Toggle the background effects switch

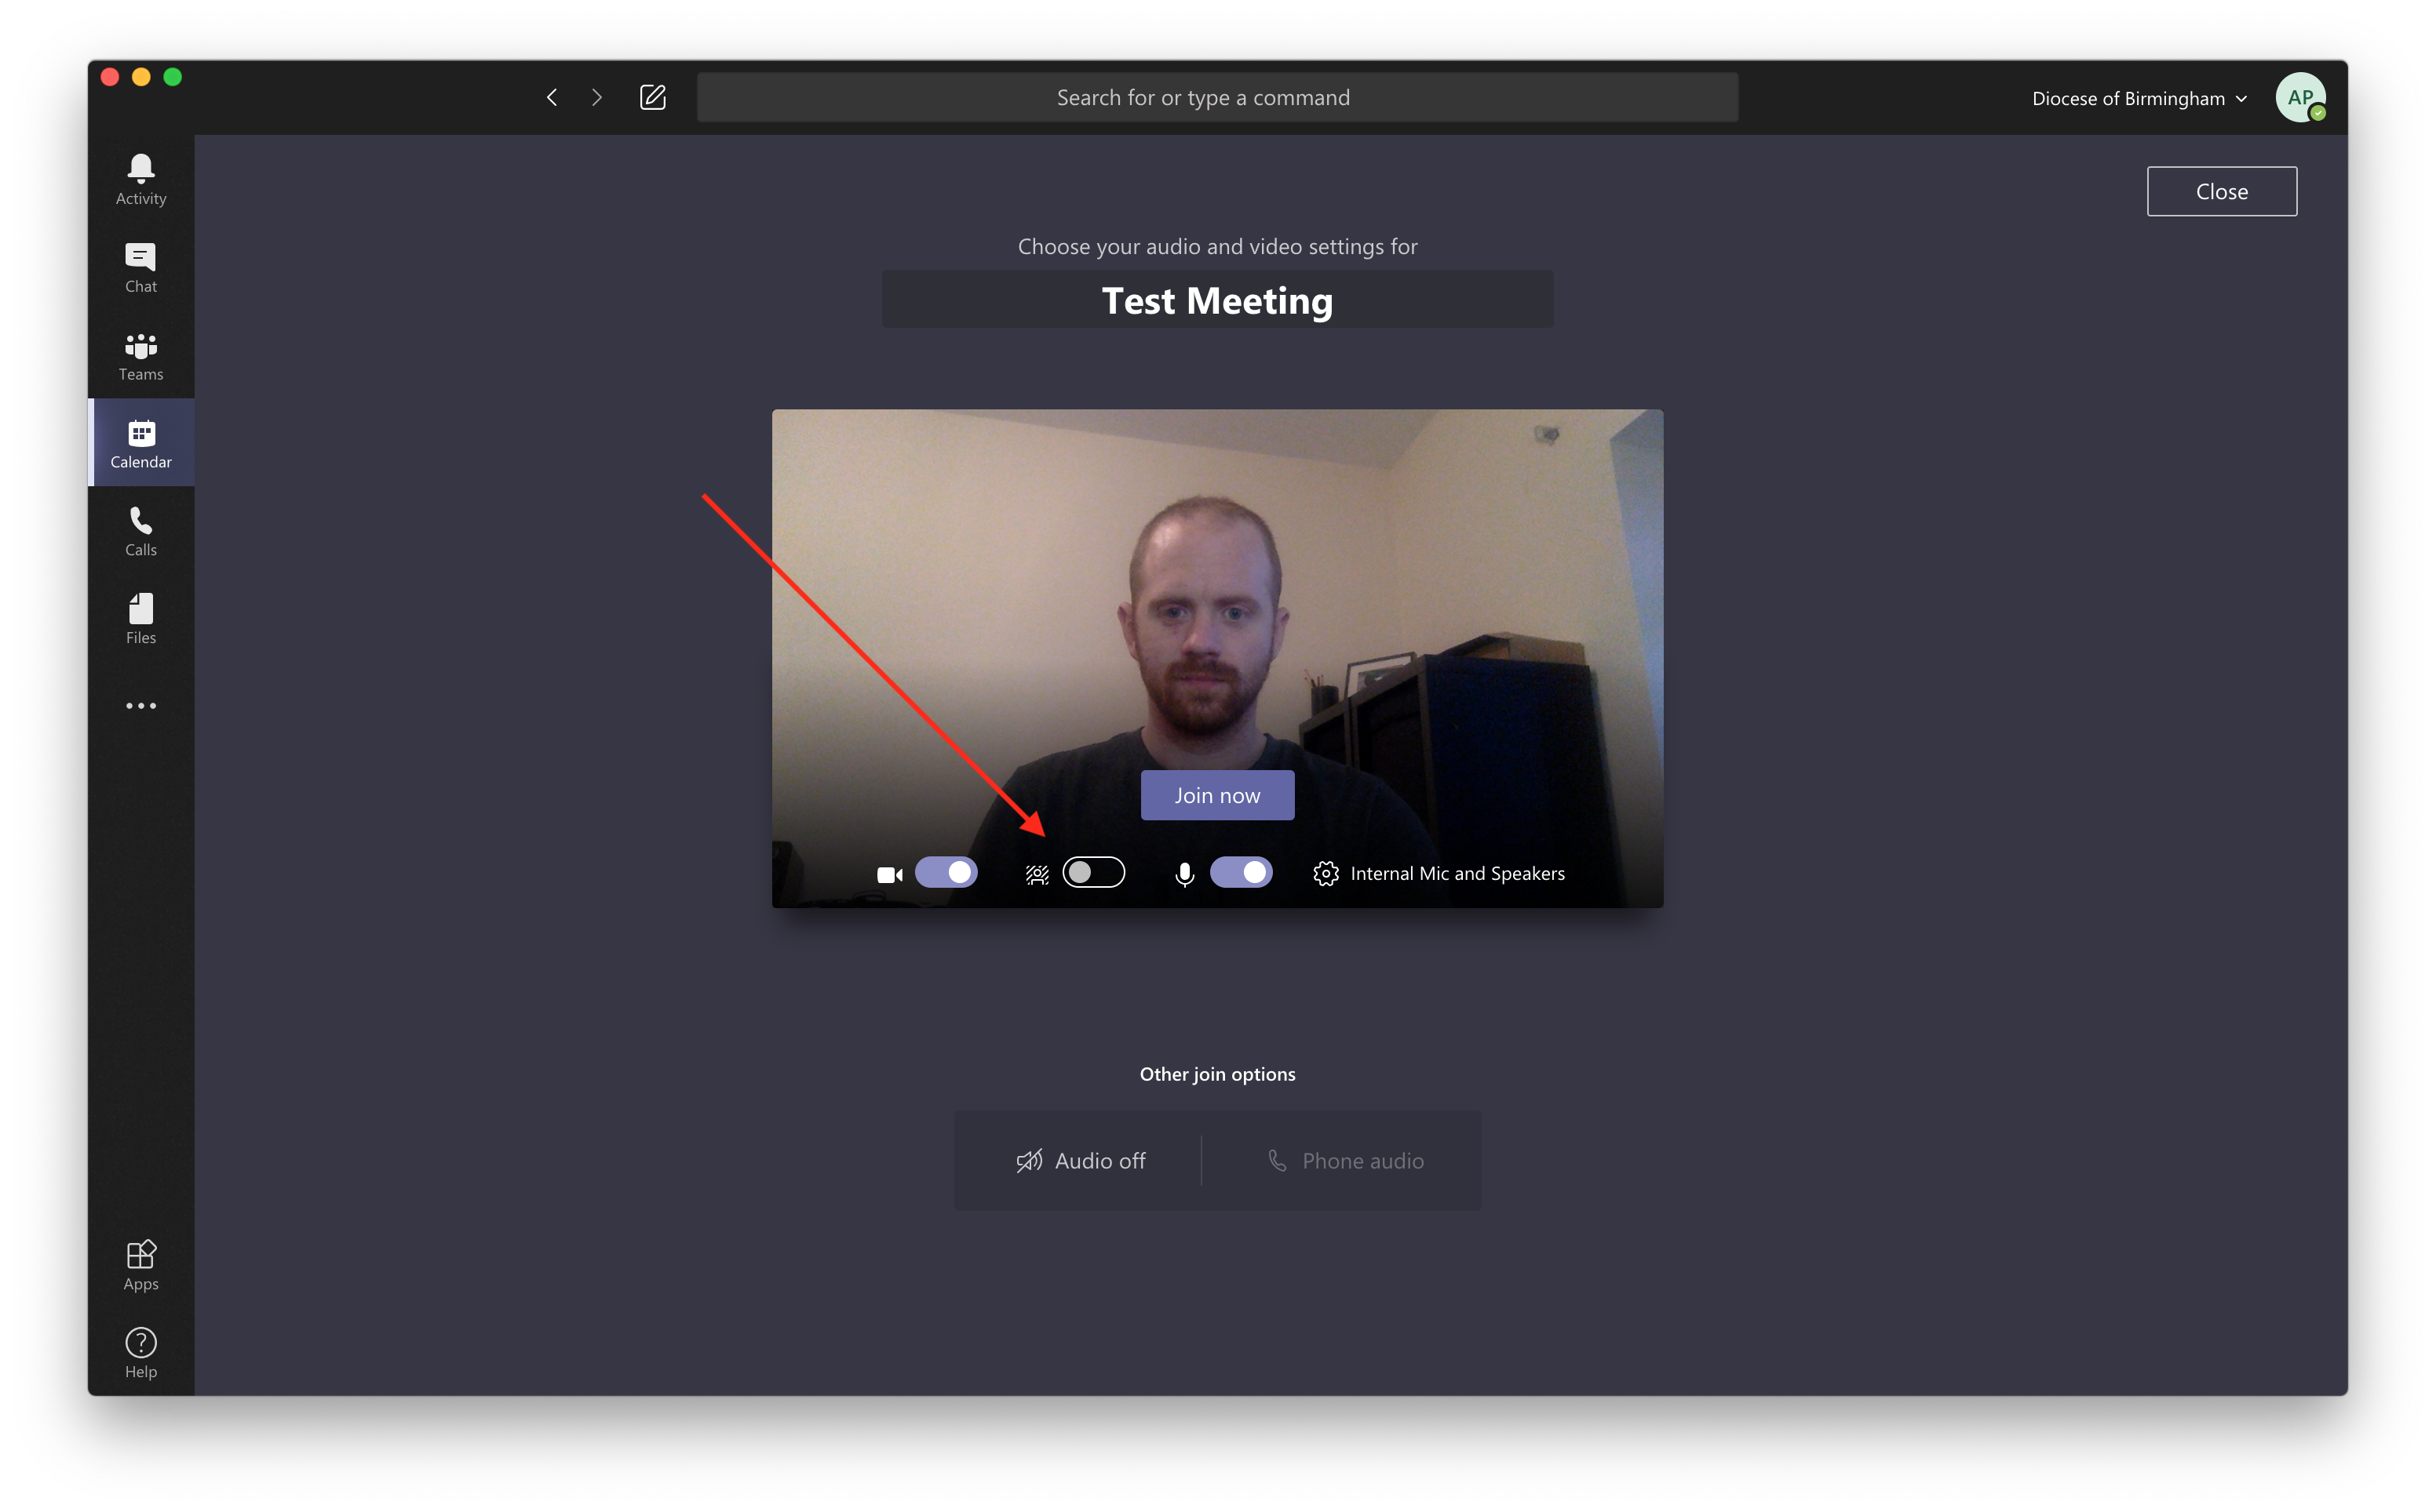click(1092, 873)
